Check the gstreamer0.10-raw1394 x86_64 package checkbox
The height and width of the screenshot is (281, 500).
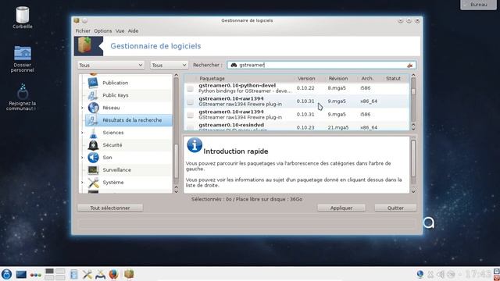click(x=190, y=101)
